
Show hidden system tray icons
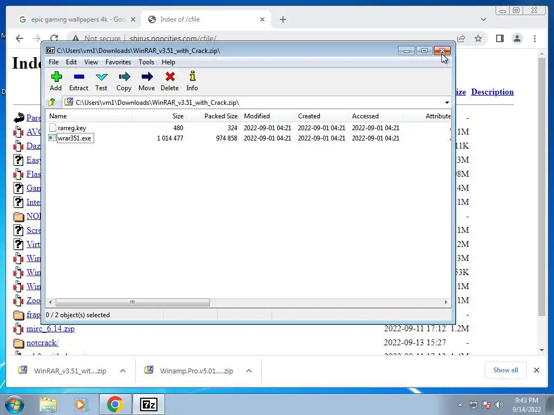click(x=460, y=405)
